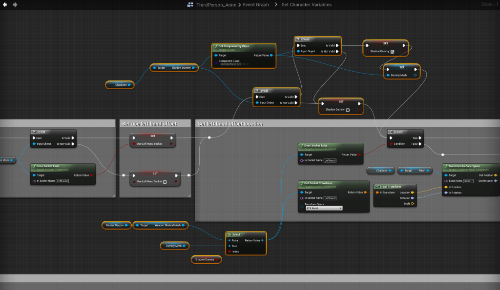Click the ThirdPerson_Anim breadcrumb label
The height and width of the screenshot is (290, 500).
tap(212, 4)
